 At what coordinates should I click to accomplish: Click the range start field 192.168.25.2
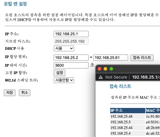71,58
